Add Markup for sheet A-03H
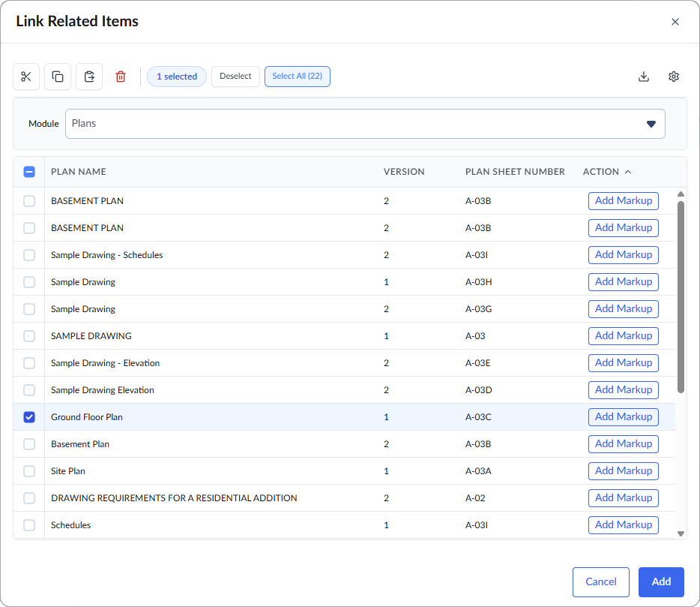The height and width of the screenshot is (607, 700). (624, 282)
